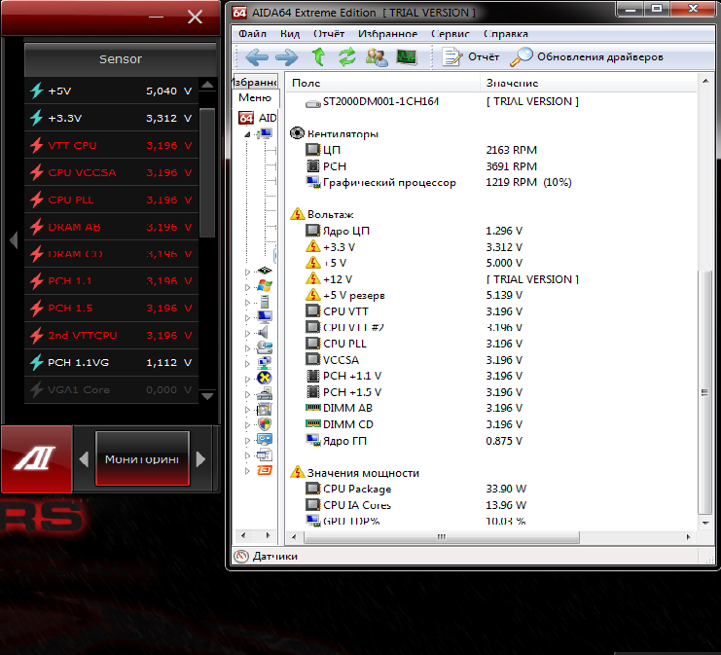The width and height of the screenshot is (721, 655).
Task: Expand the Motherboard tree node
Action: coord(247,272)
